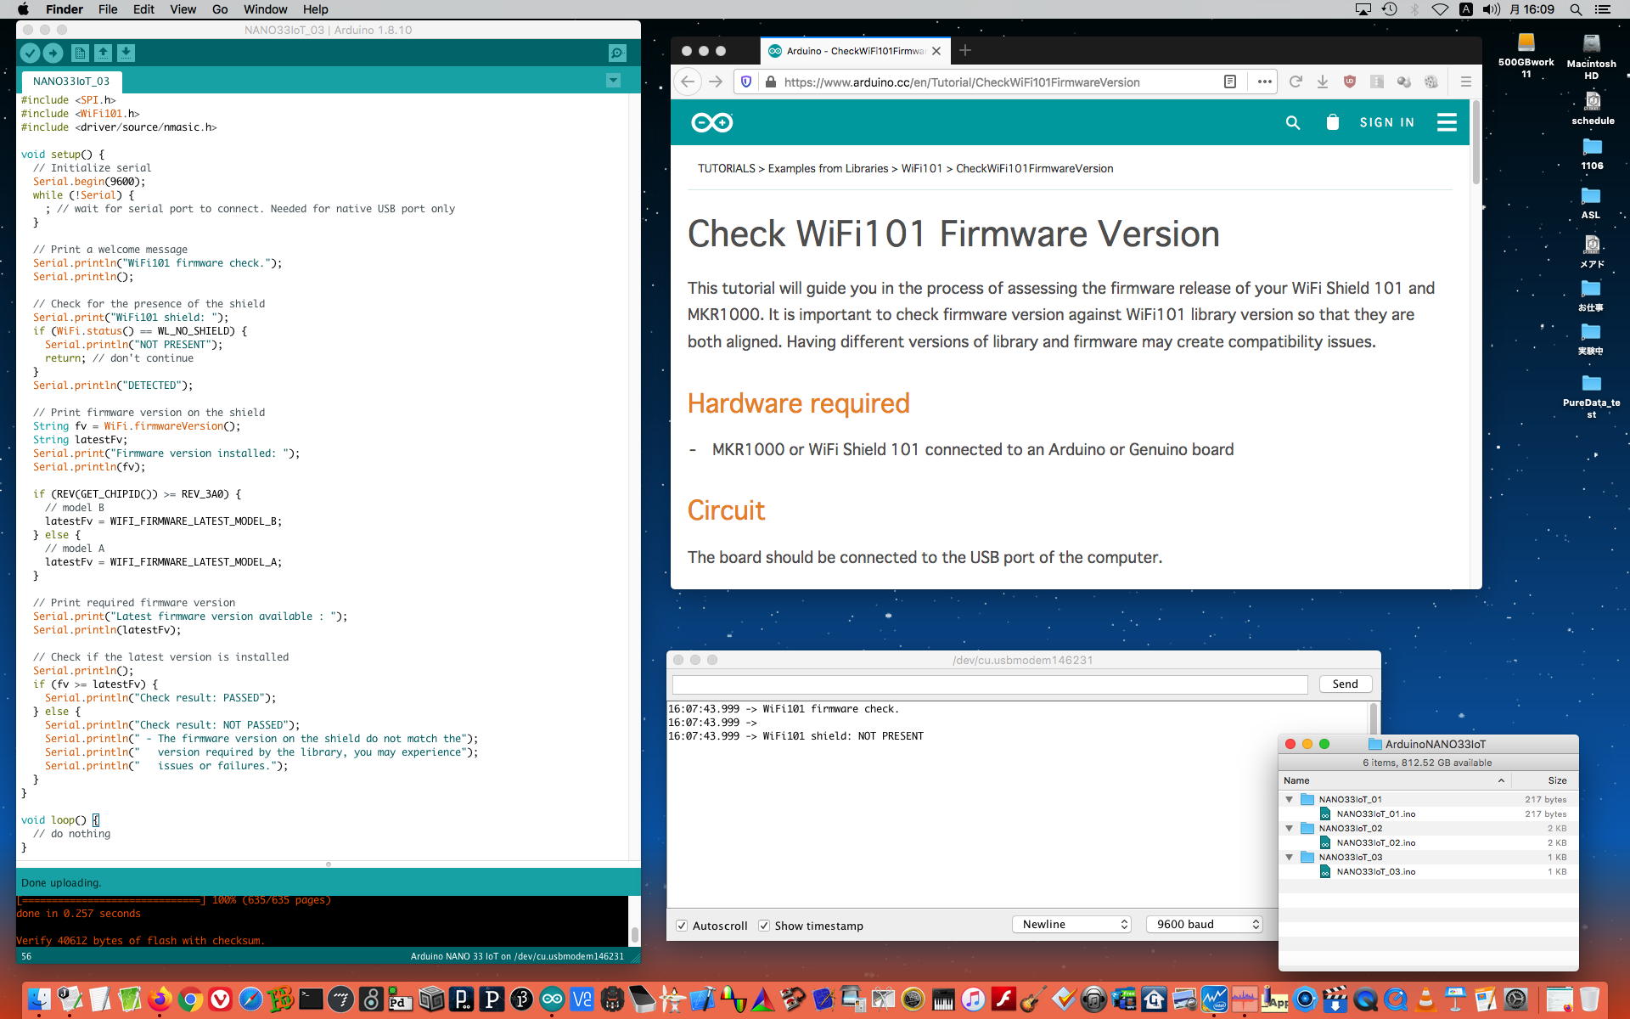
Task: Disable the Autoscroll checkbox
Action: coord(682,926)
